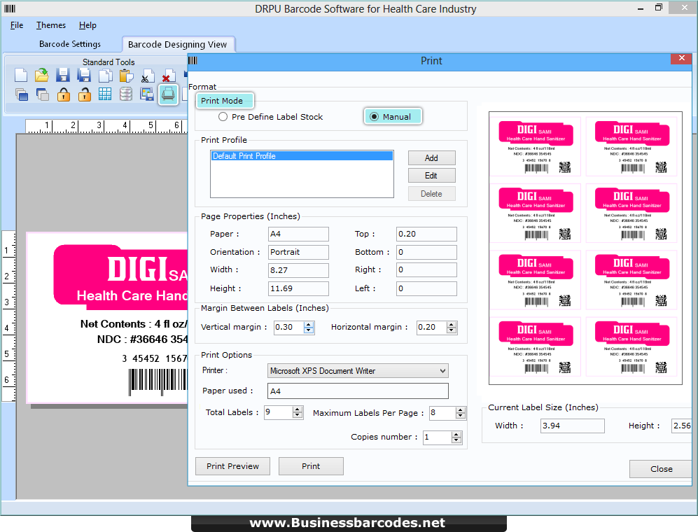Click the Print Mode tab label
Viewport: 698px width, 532px height.
click(x=224, y=101)
